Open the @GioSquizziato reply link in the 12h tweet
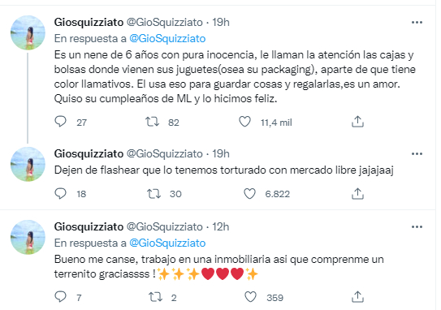 [167, 243]
